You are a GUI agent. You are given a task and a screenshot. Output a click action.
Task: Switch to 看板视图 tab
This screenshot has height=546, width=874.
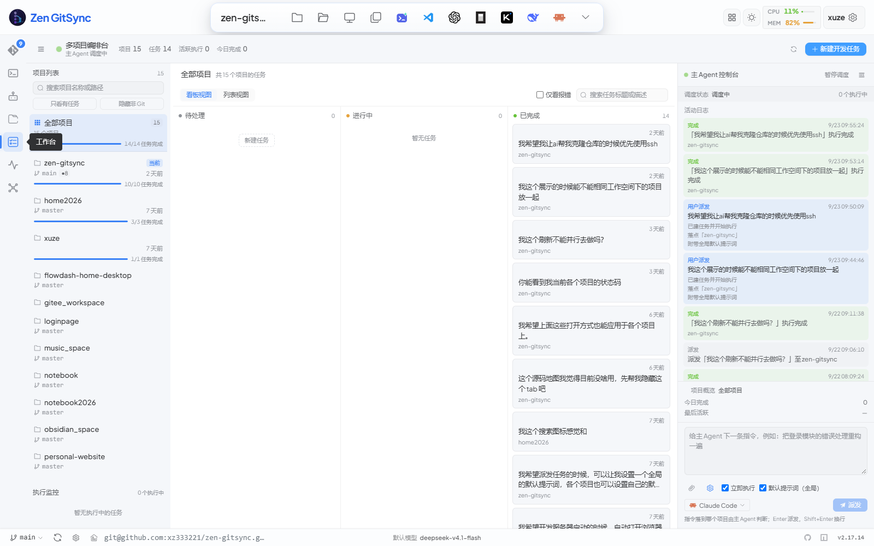[199, 95]
